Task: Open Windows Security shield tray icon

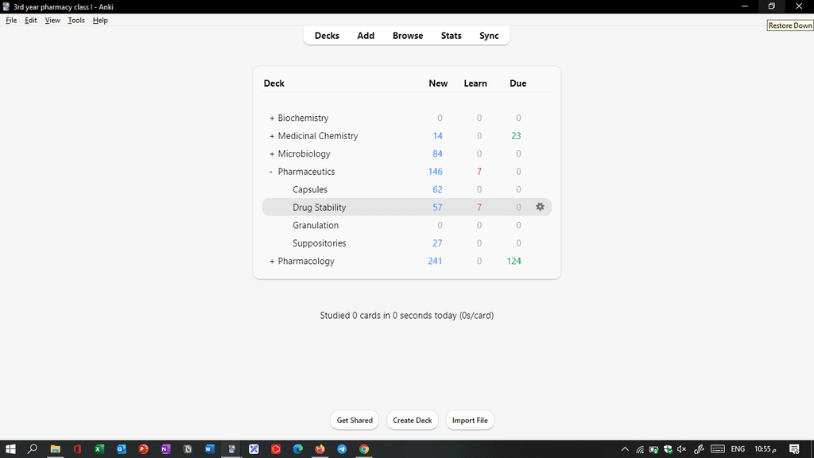Action: coord(668,449)
